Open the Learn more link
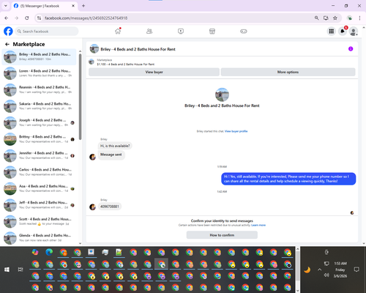366x293 pixels. [x=258, y=225]
